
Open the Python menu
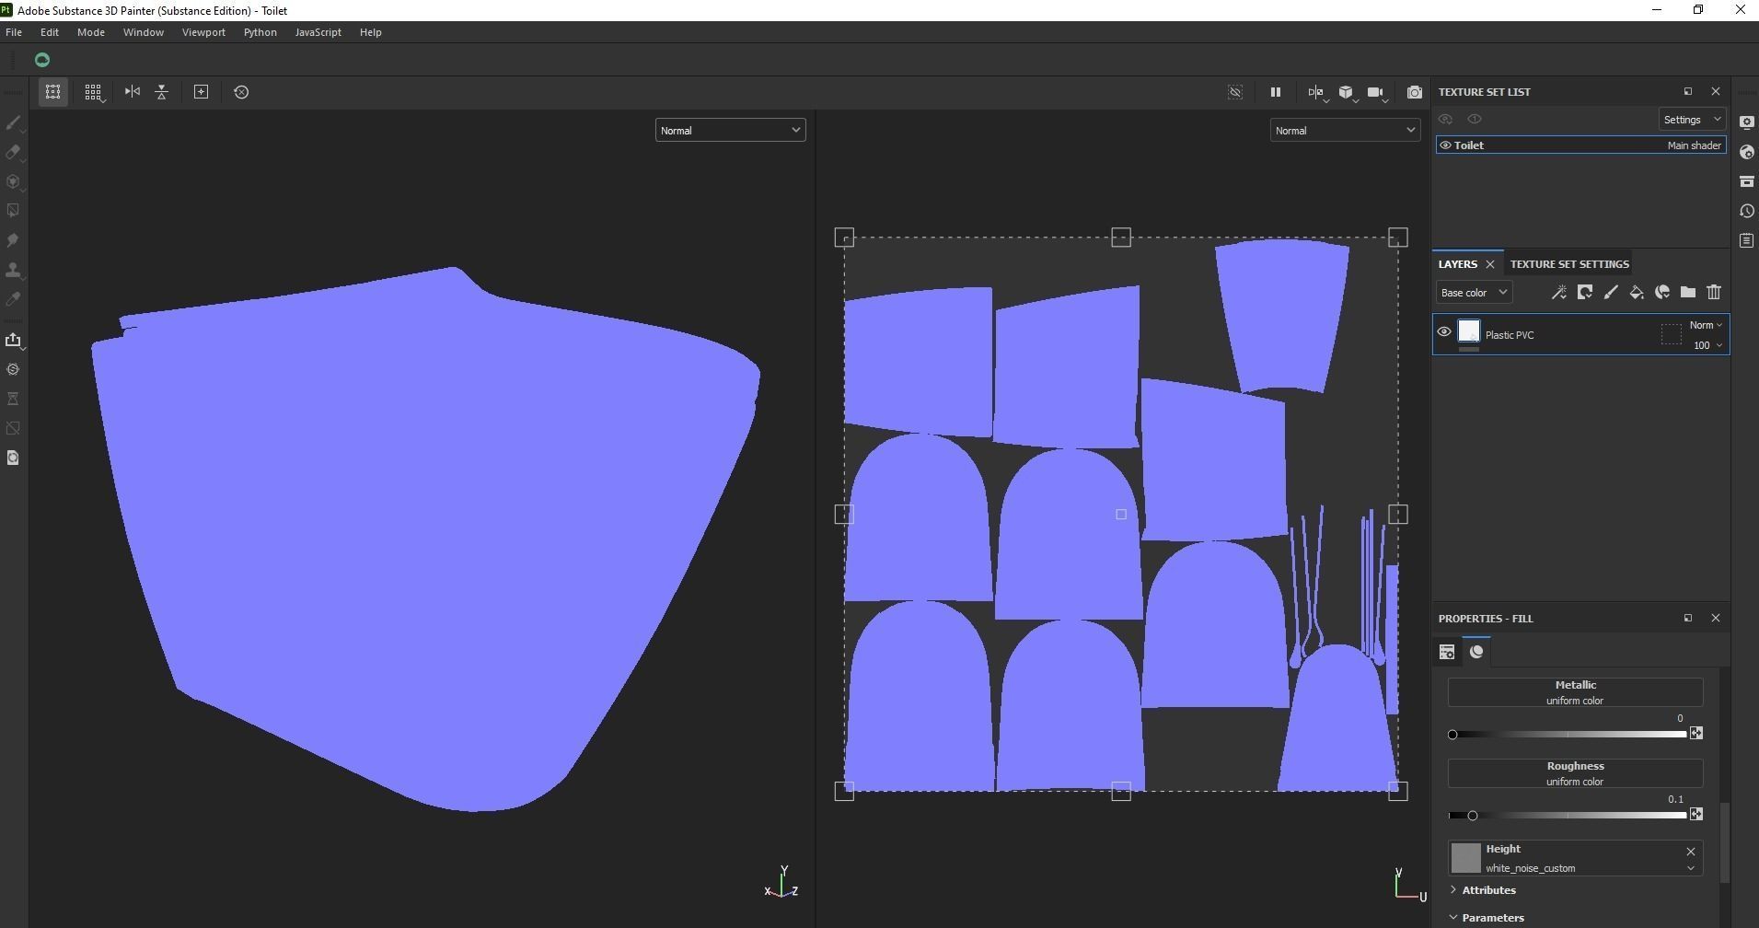(260, 32)
